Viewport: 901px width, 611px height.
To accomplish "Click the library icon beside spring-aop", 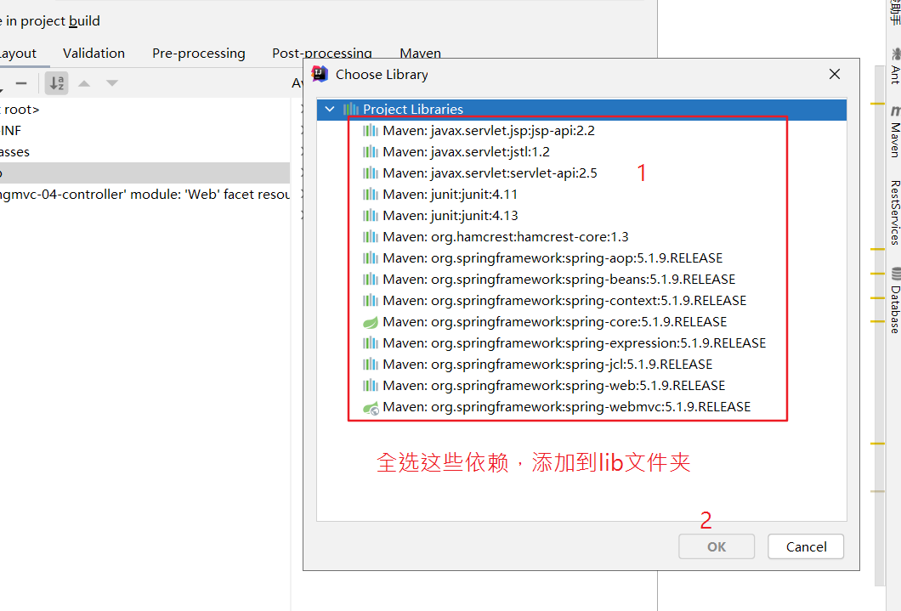I will coord(371,257).
